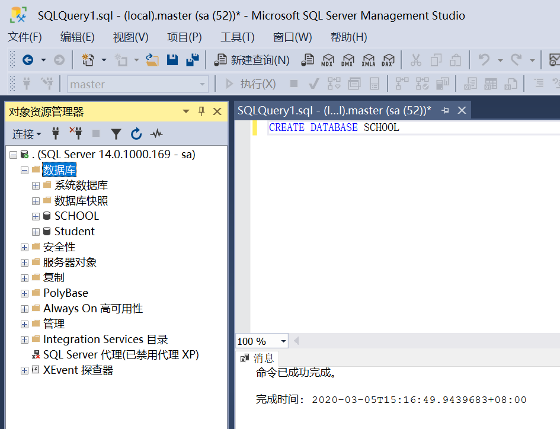Expand the PolyBase folder
The width and height of the screenshot is (560, 429).
[x=25, y=293]
